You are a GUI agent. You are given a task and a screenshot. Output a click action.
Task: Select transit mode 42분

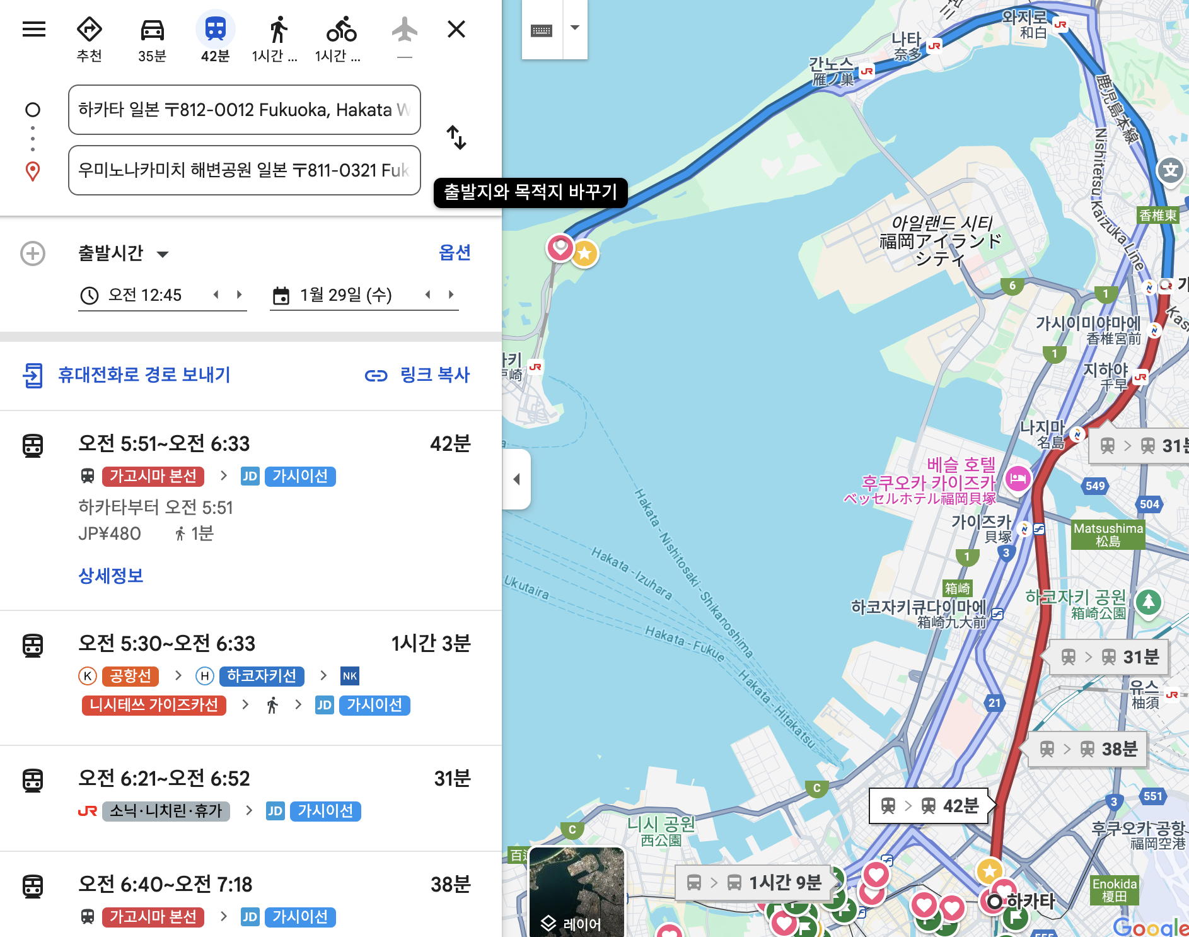(216, 39)
